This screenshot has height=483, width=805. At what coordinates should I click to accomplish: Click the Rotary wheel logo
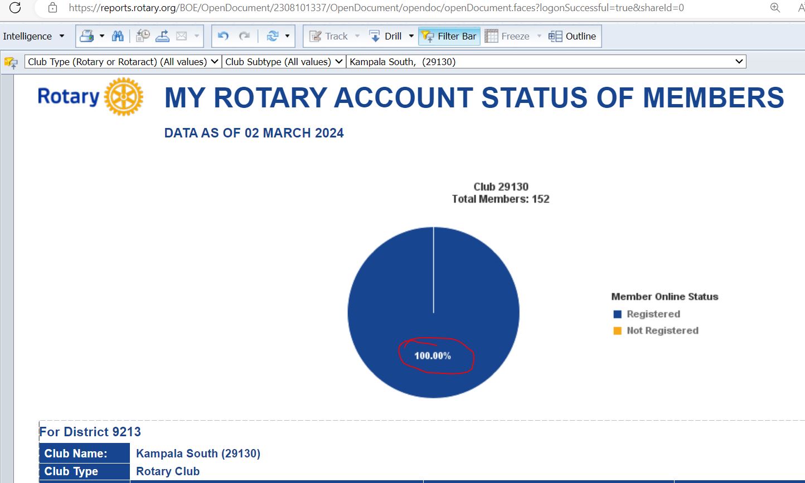coord(124,97)
